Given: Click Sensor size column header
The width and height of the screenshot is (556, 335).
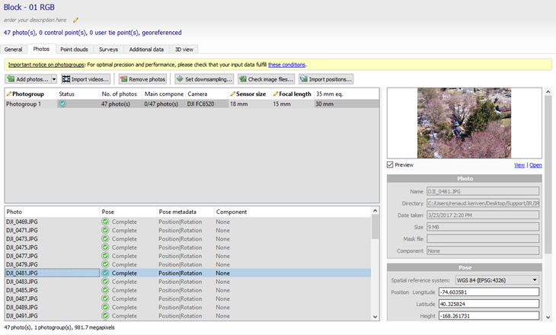Looking at the screenshot, I should point(251,94).
